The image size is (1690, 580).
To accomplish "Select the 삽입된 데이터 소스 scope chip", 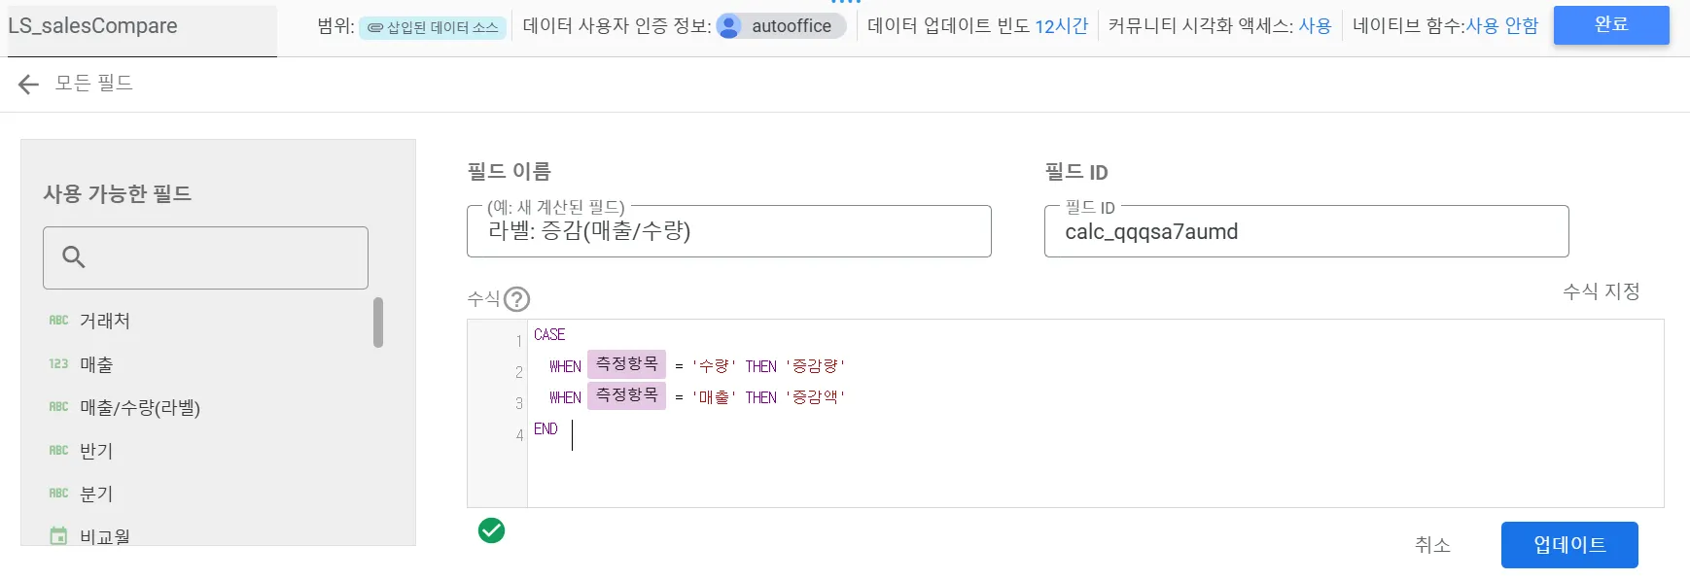I will (x=433, y=27).
